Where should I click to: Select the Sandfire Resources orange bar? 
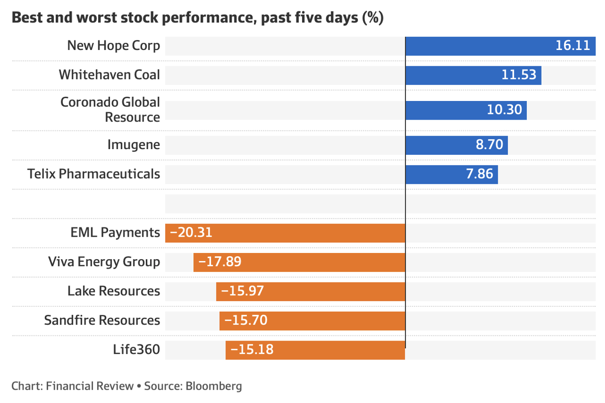[x=312, y=321]
